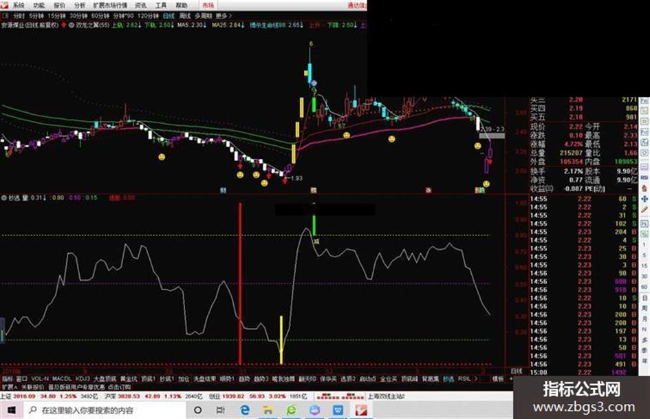Select the pencil drawing tool

tap(644, 209)
